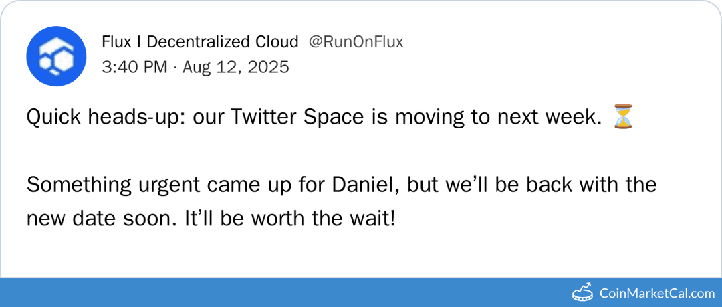Image resolution: width=722 pixels, height=307 pixels.
Task: Click "Decentralized Cloud" in the account name
Action: 222,42
